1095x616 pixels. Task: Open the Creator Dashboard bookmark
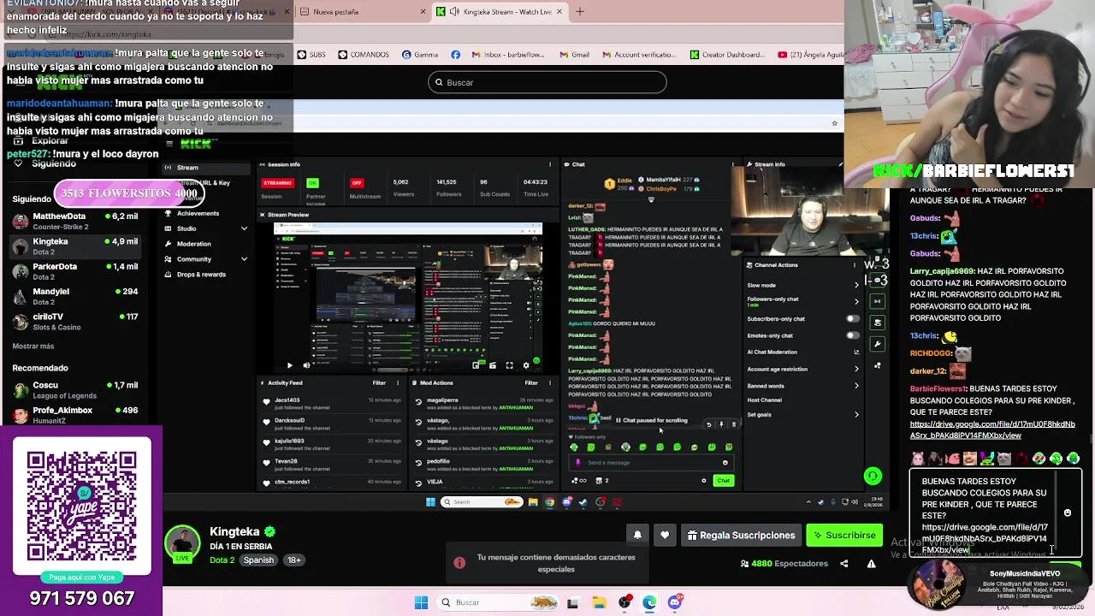(x=727, y=55)
